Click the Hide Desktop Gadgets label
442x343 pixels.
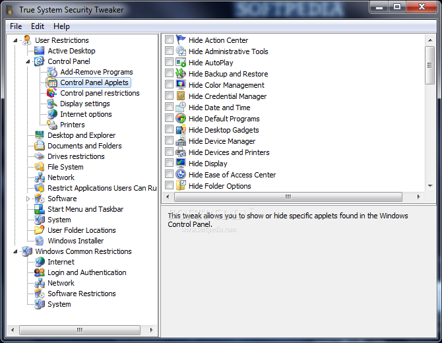pyautogui.click(x=224, y=130)
